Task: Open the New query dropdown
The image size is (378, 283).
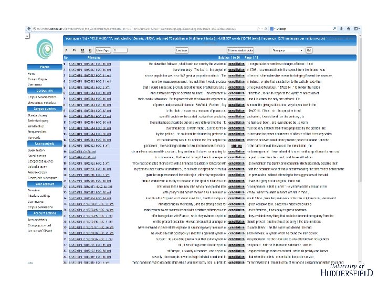Action: tap(287, 50)
